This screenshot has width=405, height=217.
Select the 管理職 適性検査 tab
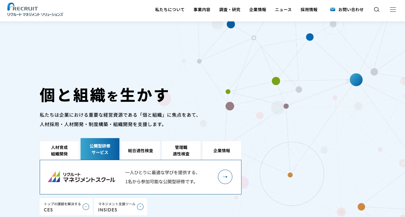[x=181, y=150]
